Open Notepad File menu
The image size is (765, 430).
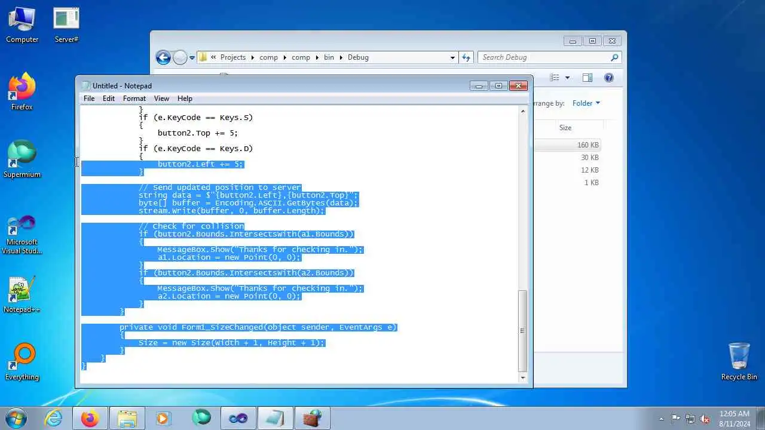point(89,99)
